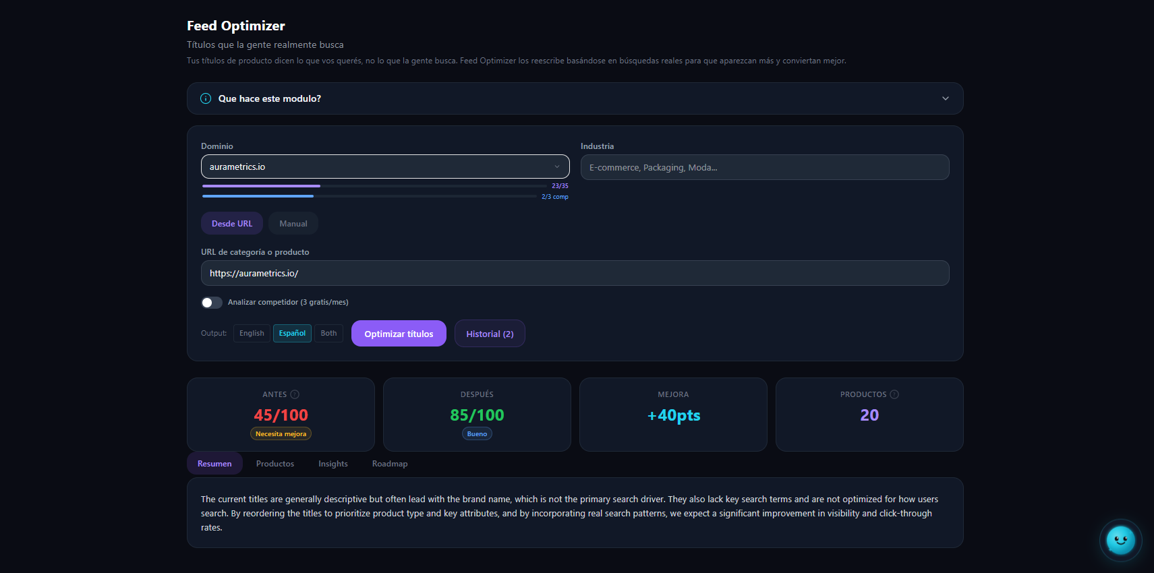The image size is (1154, 573).
Task: Open 'Historial (2)'
Action: coord(490,334)
